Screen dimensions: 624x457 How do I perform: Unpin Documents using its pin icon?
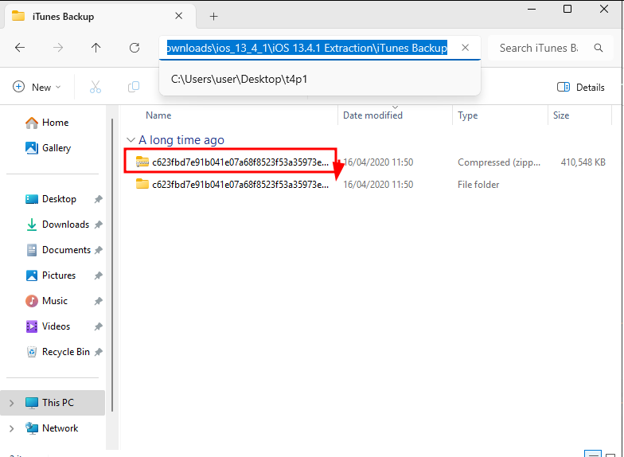click(99, 250)
